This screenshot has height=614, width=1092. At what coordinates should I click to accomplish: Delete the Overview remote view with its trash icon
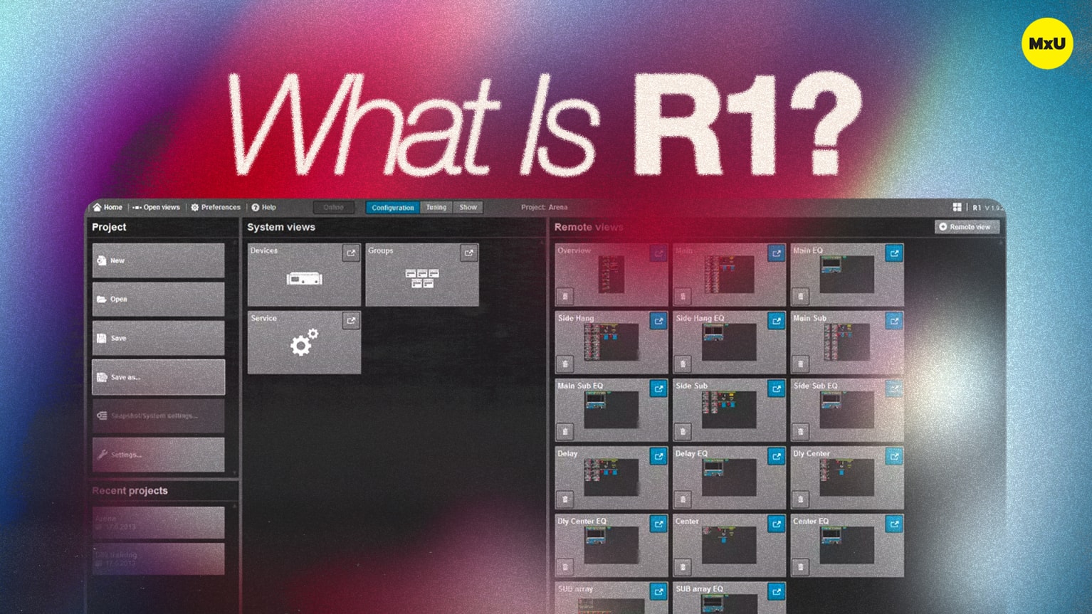565,295
